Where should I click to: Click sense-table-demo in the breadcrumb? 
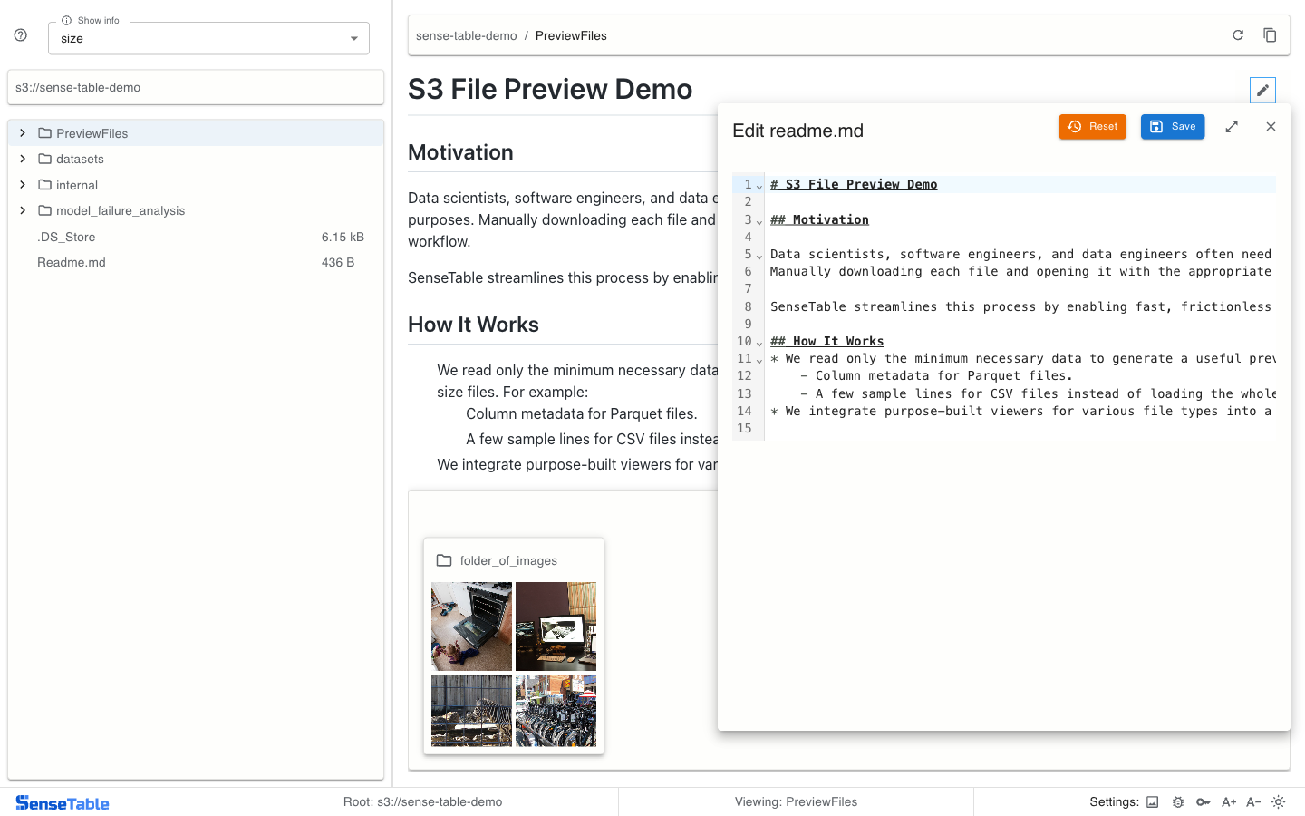click(466, 35)
